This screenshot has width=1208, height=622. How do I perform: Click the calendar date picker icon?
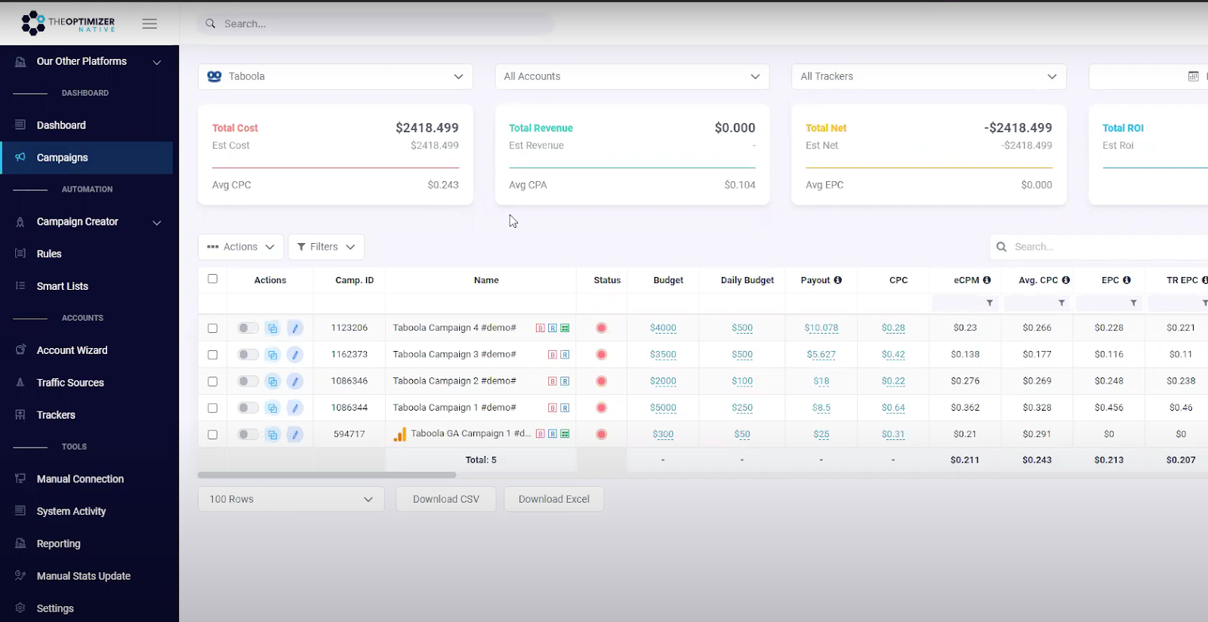1193,76
